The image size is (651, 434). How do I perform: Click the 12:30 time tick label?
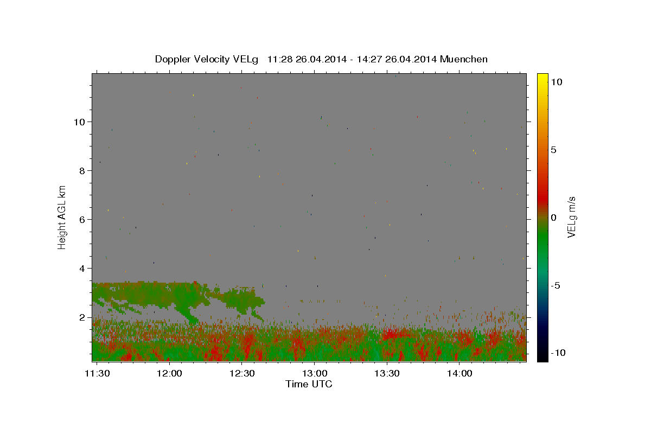point(242,373)
